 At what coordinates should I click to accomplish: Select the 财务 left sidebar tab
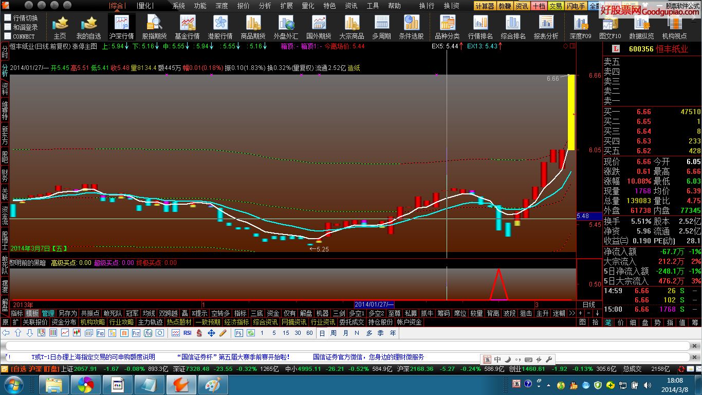pyautogui.click(x=5, y=175)
